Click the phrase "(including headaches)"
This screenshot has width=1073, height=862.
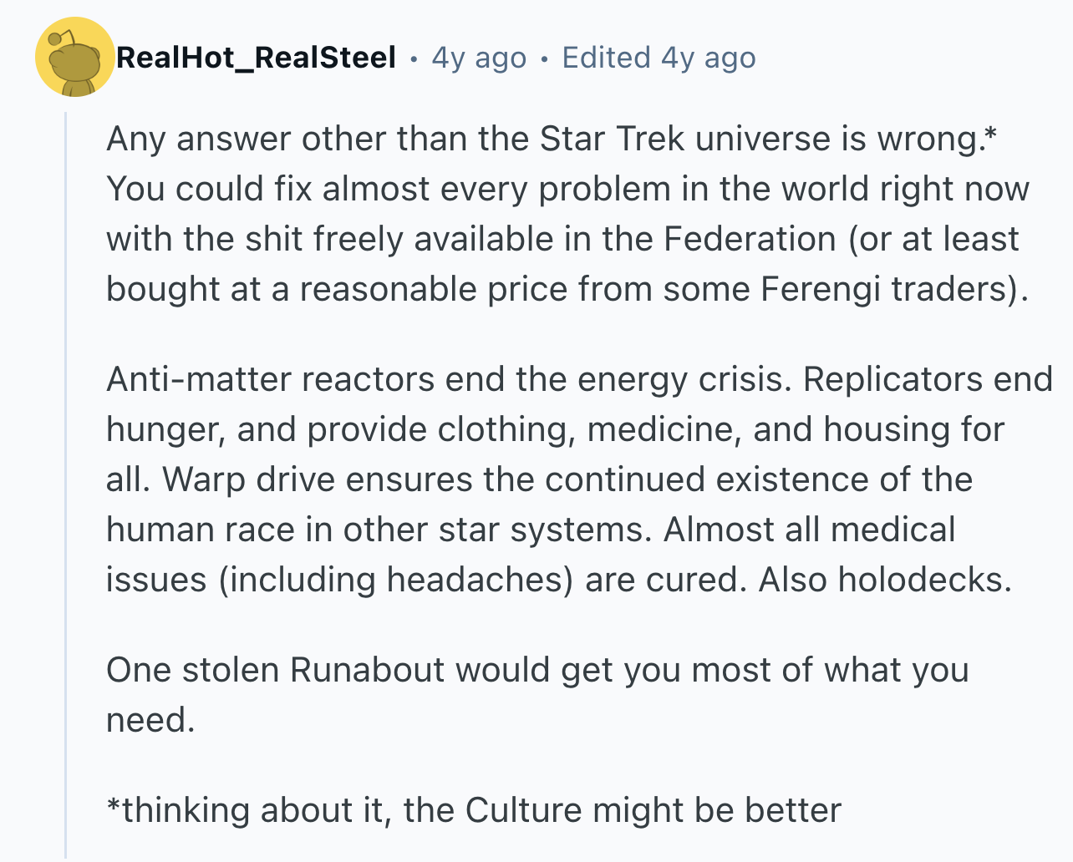point(396,581)
